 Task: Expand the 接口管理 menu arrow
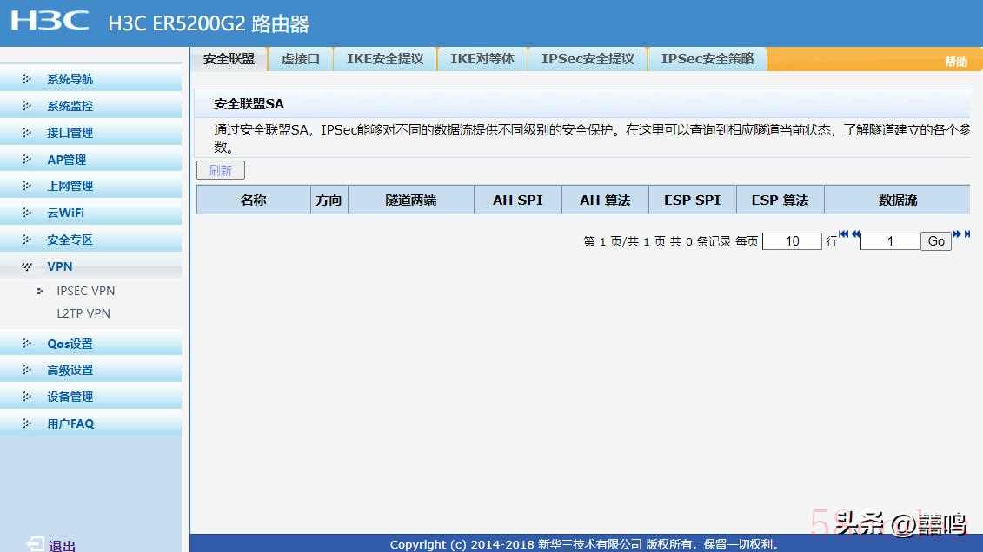pos(26,133)
